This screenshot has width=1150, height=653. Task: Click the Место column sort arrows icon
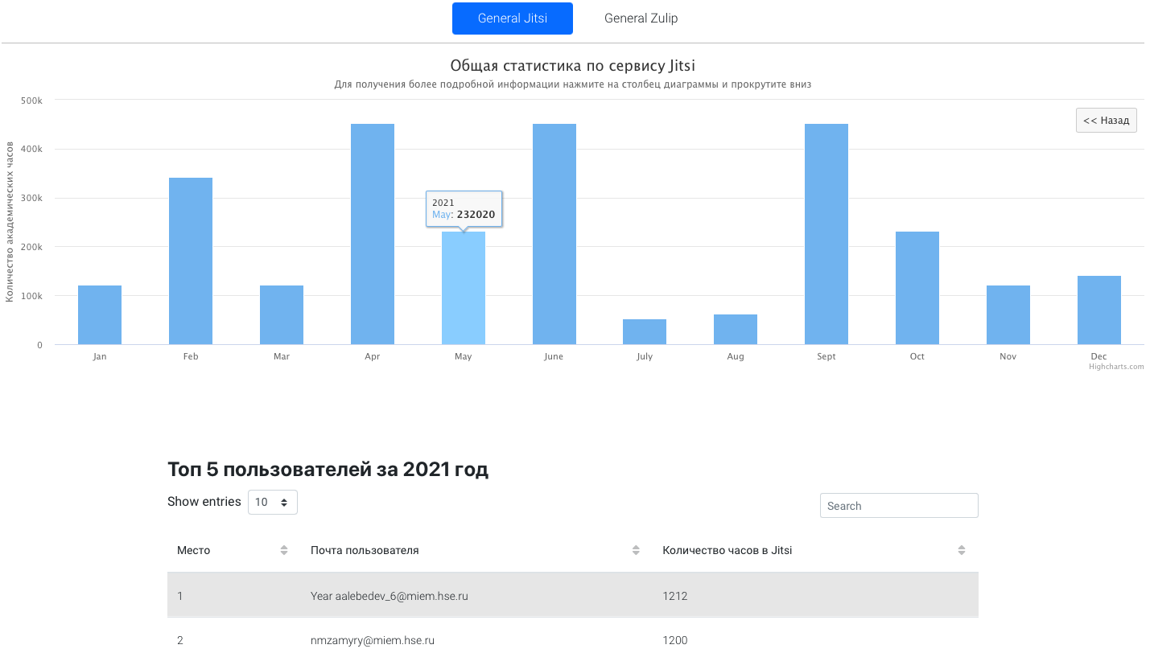(x=284, y=550)
